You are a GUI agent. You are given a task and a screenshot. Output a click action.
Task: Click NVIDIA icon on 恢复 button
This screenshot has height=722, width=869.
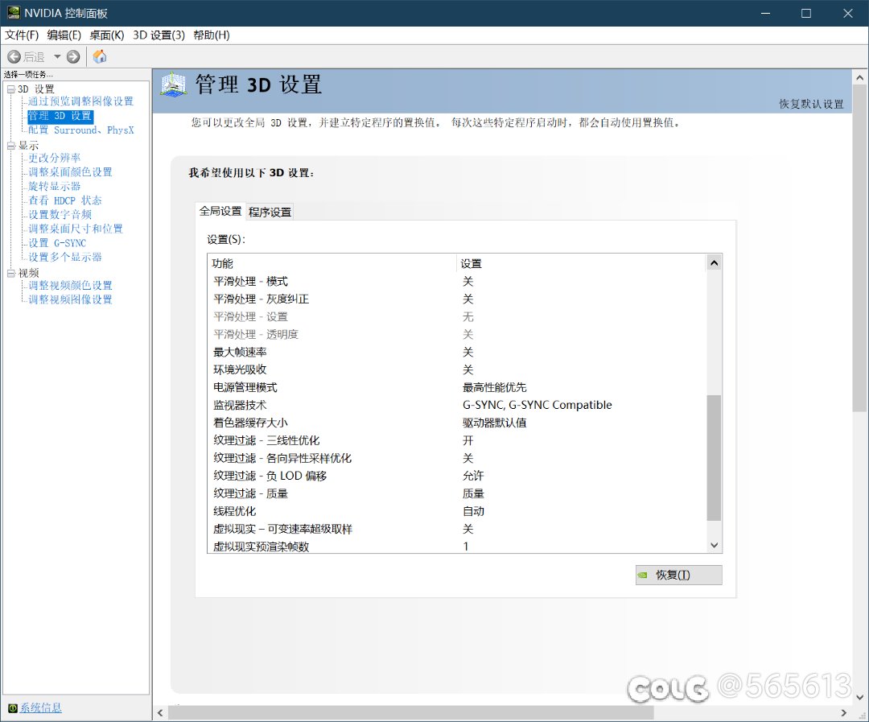[x=643, y=575]
